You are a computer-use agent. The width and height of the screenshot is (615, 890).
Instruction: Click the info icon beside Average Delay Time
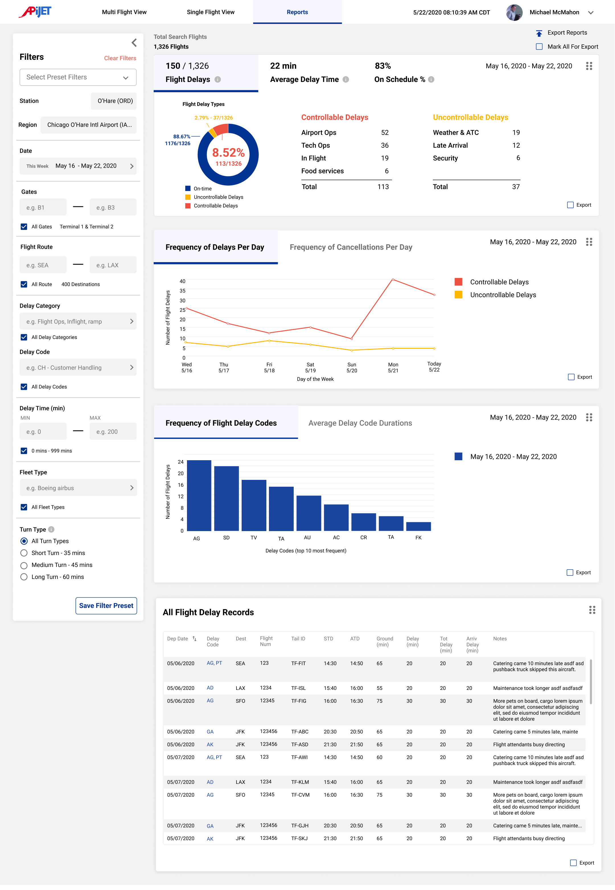point(346,79)
